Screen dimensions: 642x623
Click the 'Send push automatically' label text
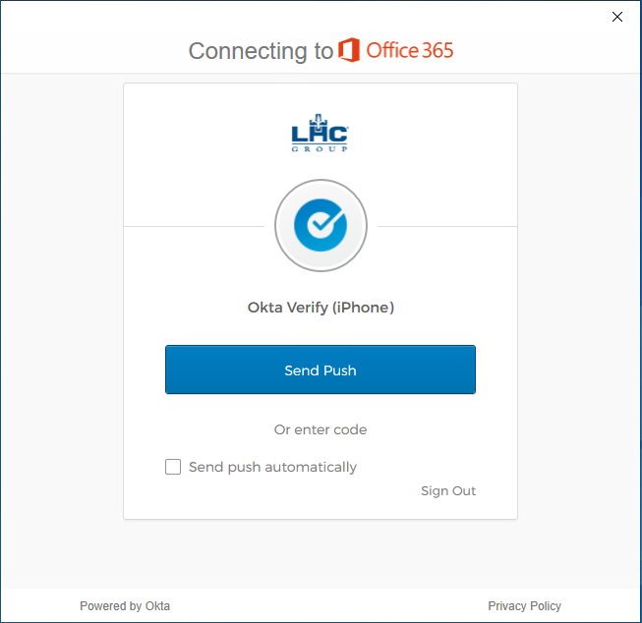(x=272, y=467)
